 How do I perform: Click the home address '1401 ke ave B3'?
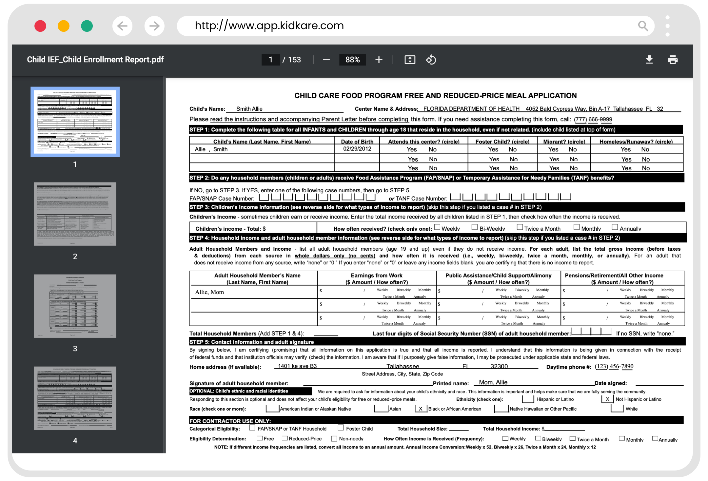(297, 366)
